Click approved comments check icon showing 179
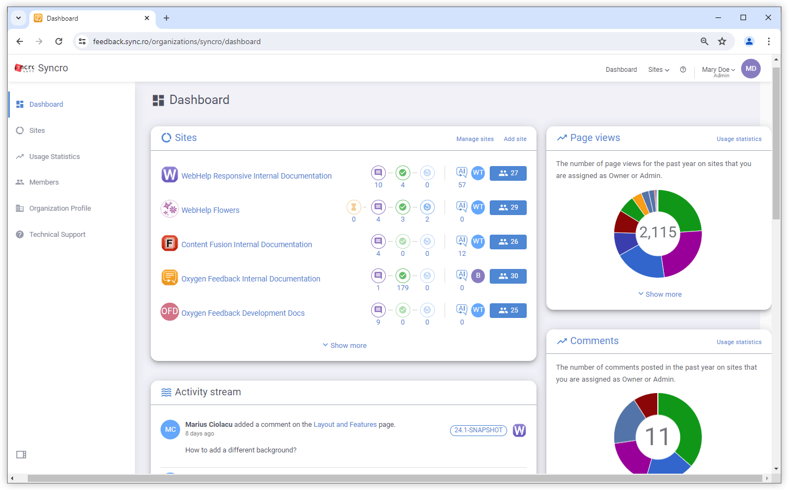Image resolution: width=789 pixels, height=490 pixels. (403, 275)
